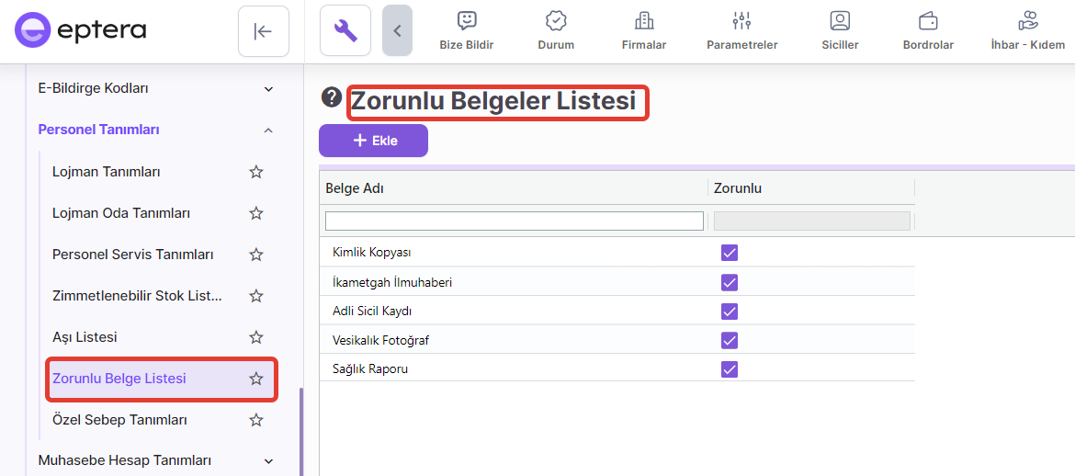The image size is (1075, 476).
Task: Toggle Zorunlu checkbox for Adli Sicil Kaydı
Action: click(x=730, y=311)
